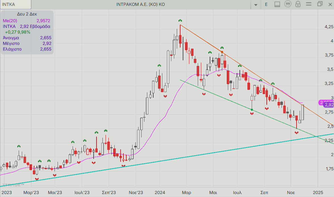Screen dimensions: 334x197
Task: Close the INTKA chart window
Action: pyautogui.click(x=330, y=4)
